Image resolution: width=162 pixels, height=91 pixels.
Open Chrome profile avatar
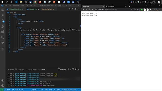(x=157, y=10)
